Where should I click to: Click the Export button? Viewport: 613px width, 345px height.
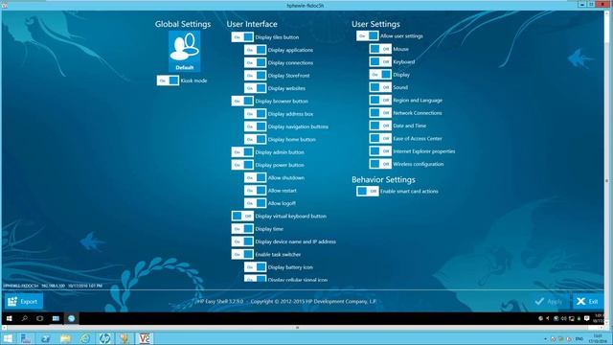[24, 302]
